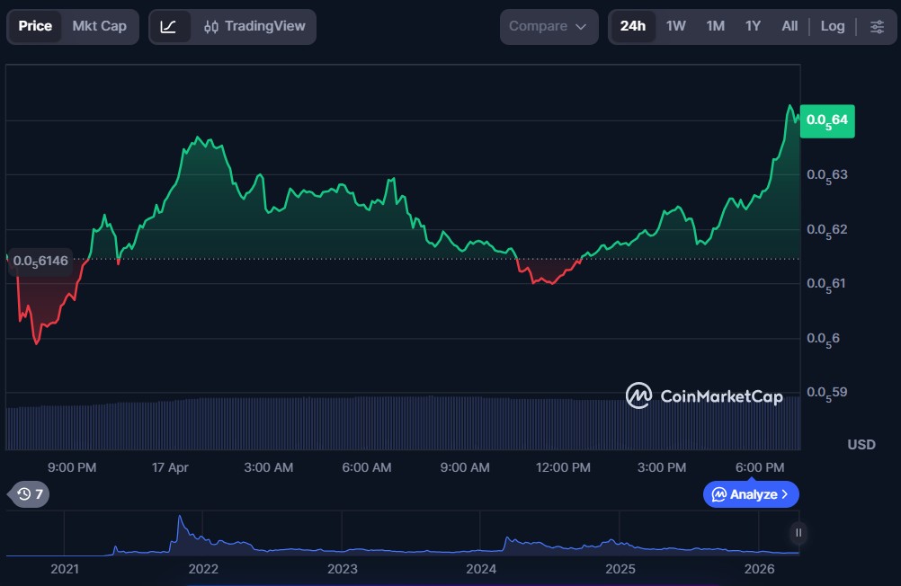The width and height of the screenshot is (901, 586).
Task: Select the 1M time range
Action: coord(715,26)
